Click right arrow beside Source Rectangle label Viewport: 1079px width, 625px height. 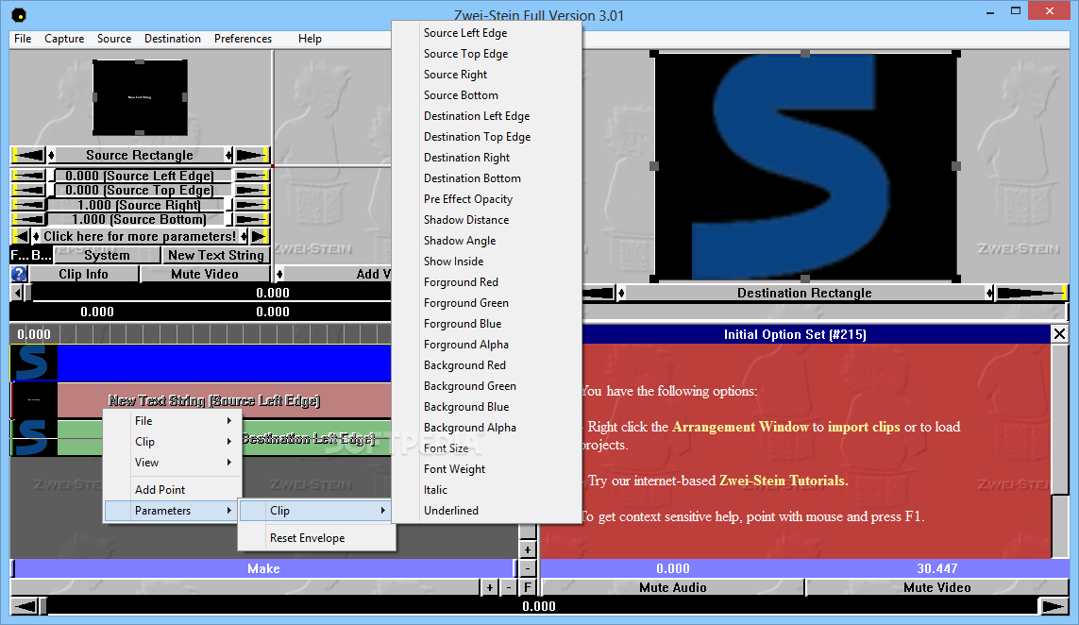252,155
